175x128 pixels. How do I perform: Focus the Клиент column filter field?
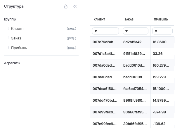[105, 31]
